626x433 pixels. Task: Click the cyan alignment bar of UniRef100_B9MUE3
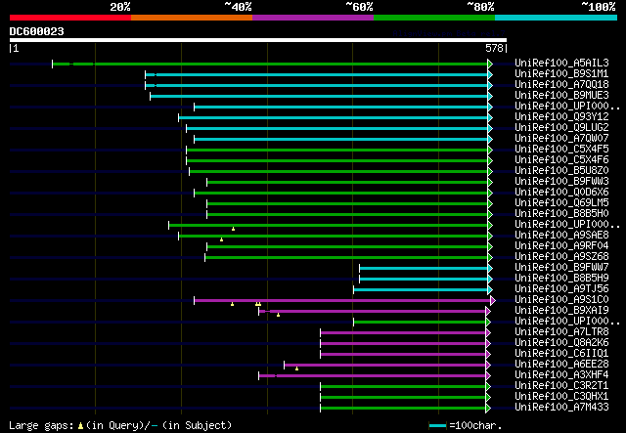[x=319, y=96]
